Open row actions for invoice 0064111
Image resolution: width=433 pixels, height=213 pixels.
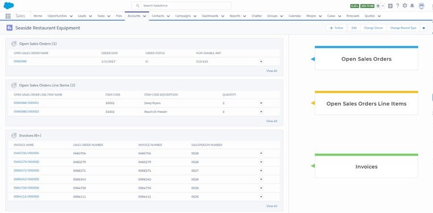pyautogui.click(x=261, y=197)
